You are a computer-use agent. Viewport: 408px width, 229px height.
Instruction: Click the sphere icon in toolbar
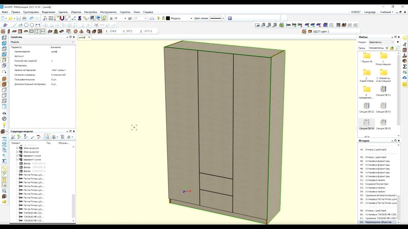click(76, 31)
